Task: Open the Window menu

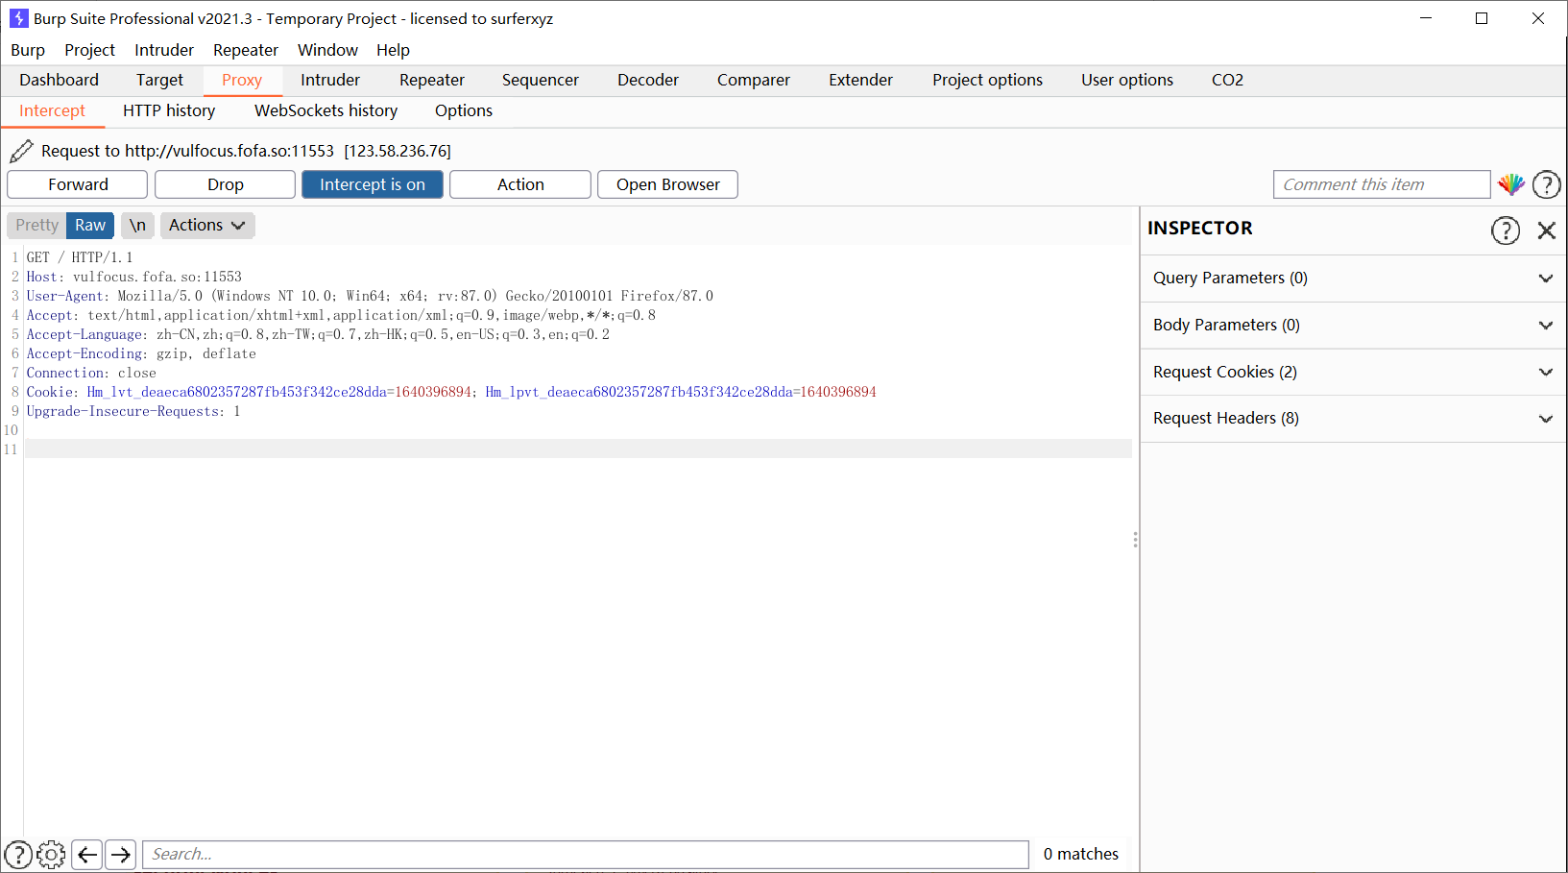Action: (327, 50)
